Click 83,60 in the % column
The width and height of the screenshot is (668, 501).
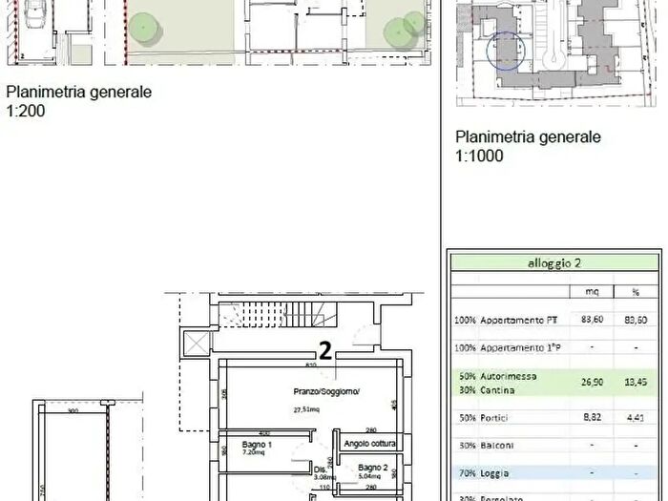(636, 320)
